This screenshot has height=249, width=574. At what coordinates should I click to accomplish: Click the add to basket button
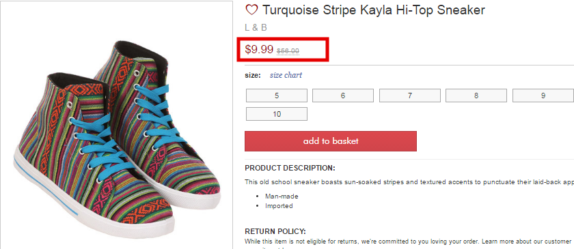click(x=331, y=141)
